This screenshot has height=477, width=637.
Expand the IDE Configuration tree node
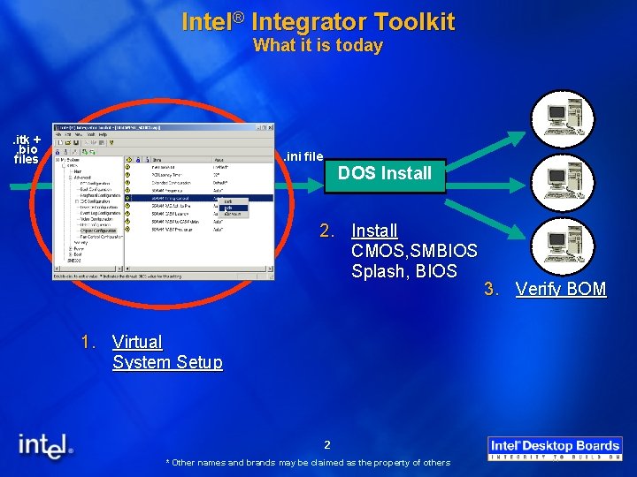77,201
